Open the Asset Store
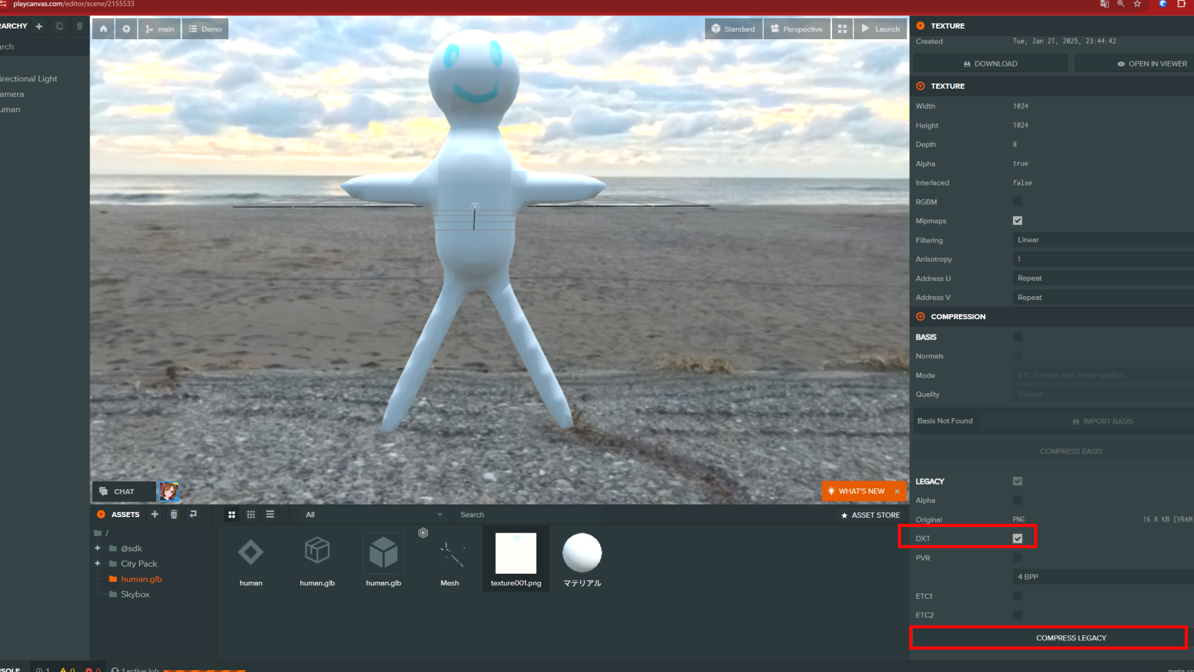Viewport: 1194px width, 672px height. [870, 515]
